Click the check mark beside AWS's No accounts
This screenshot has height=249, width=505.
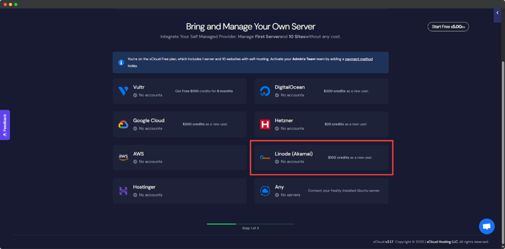pyautogui.click(x=135, y=161)
